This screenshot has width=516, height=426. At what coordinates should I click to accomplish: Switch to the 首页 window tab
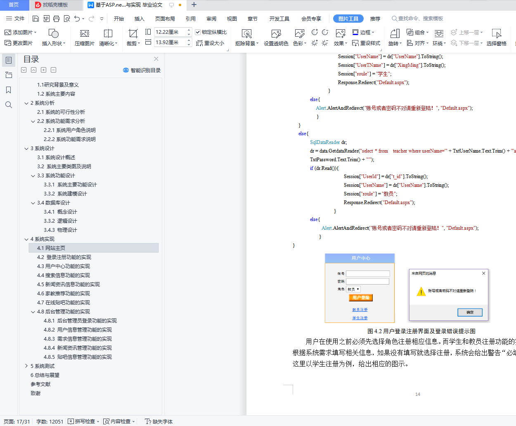[x=14, y=5]
